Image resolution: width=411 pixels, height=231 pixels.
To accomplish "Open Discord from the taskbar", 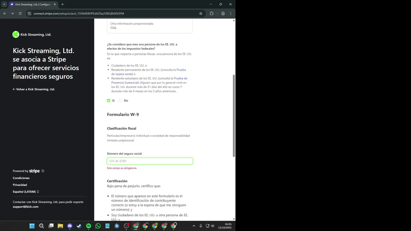I will point(70,226).
